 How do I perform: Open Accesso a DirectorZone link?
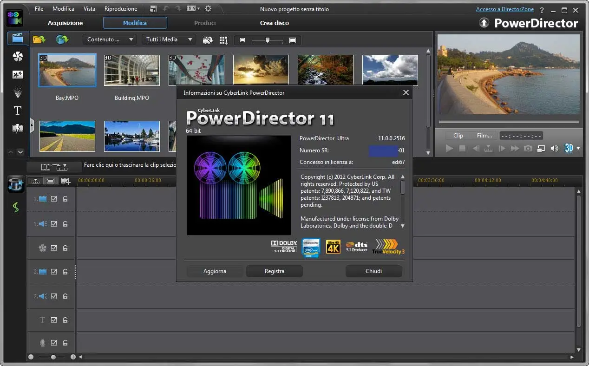coord(505,9)
